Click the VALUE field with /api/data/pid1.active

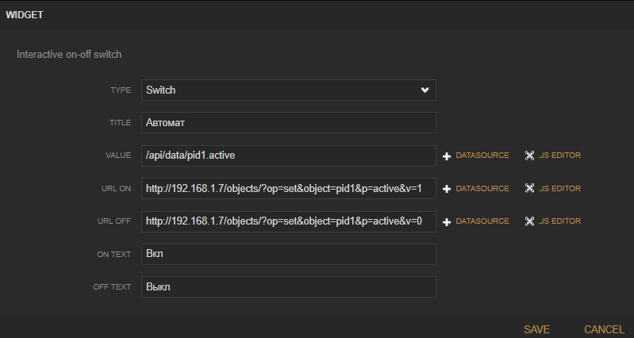pyautogui.click(x=288, y=156)
